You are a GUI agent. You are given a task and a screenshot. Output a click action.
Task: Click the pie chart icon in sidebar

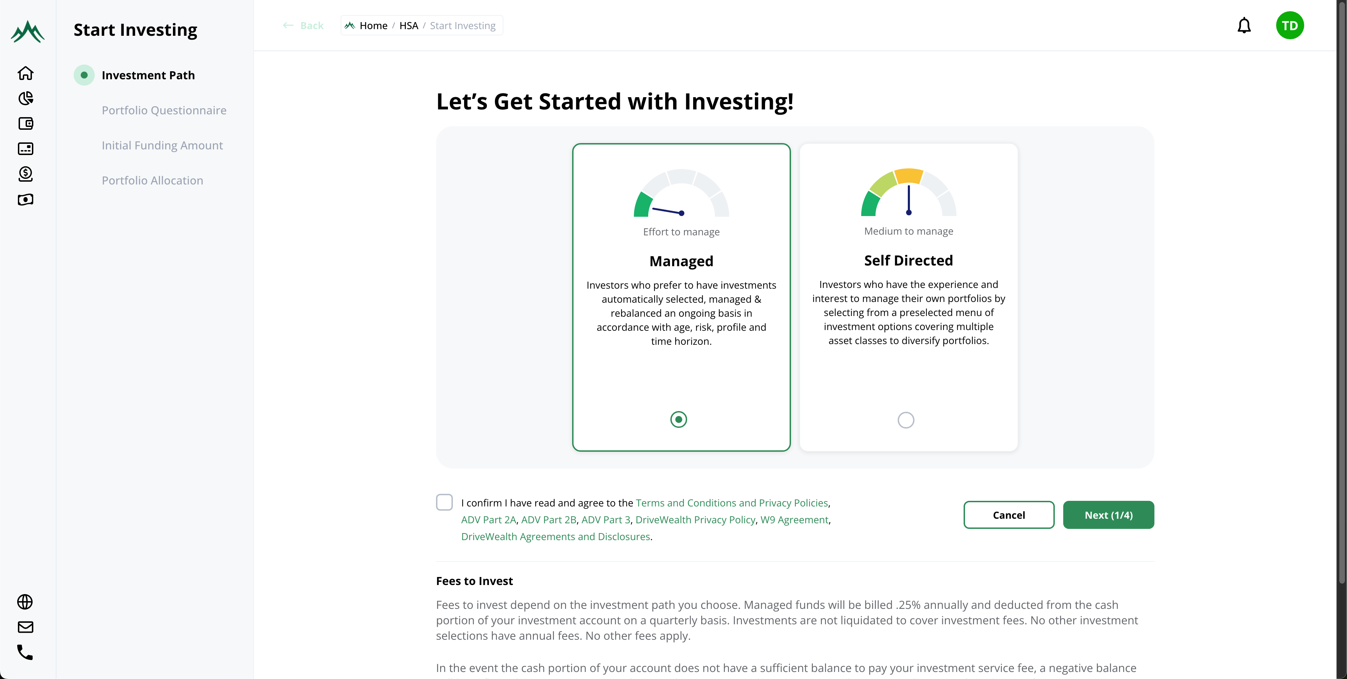pos(26,98)
